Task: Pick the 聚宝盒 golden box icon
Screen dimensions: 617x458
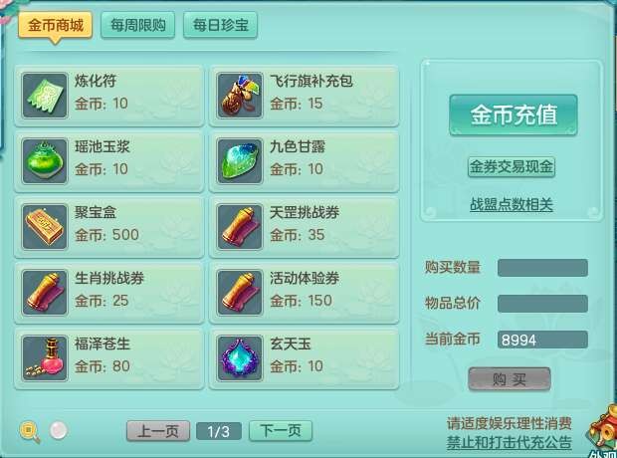Action: pos(45,227)
